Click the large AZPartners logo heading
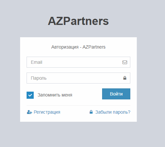Viewport: 165px width, 147px height. click(x=78, y=21)
